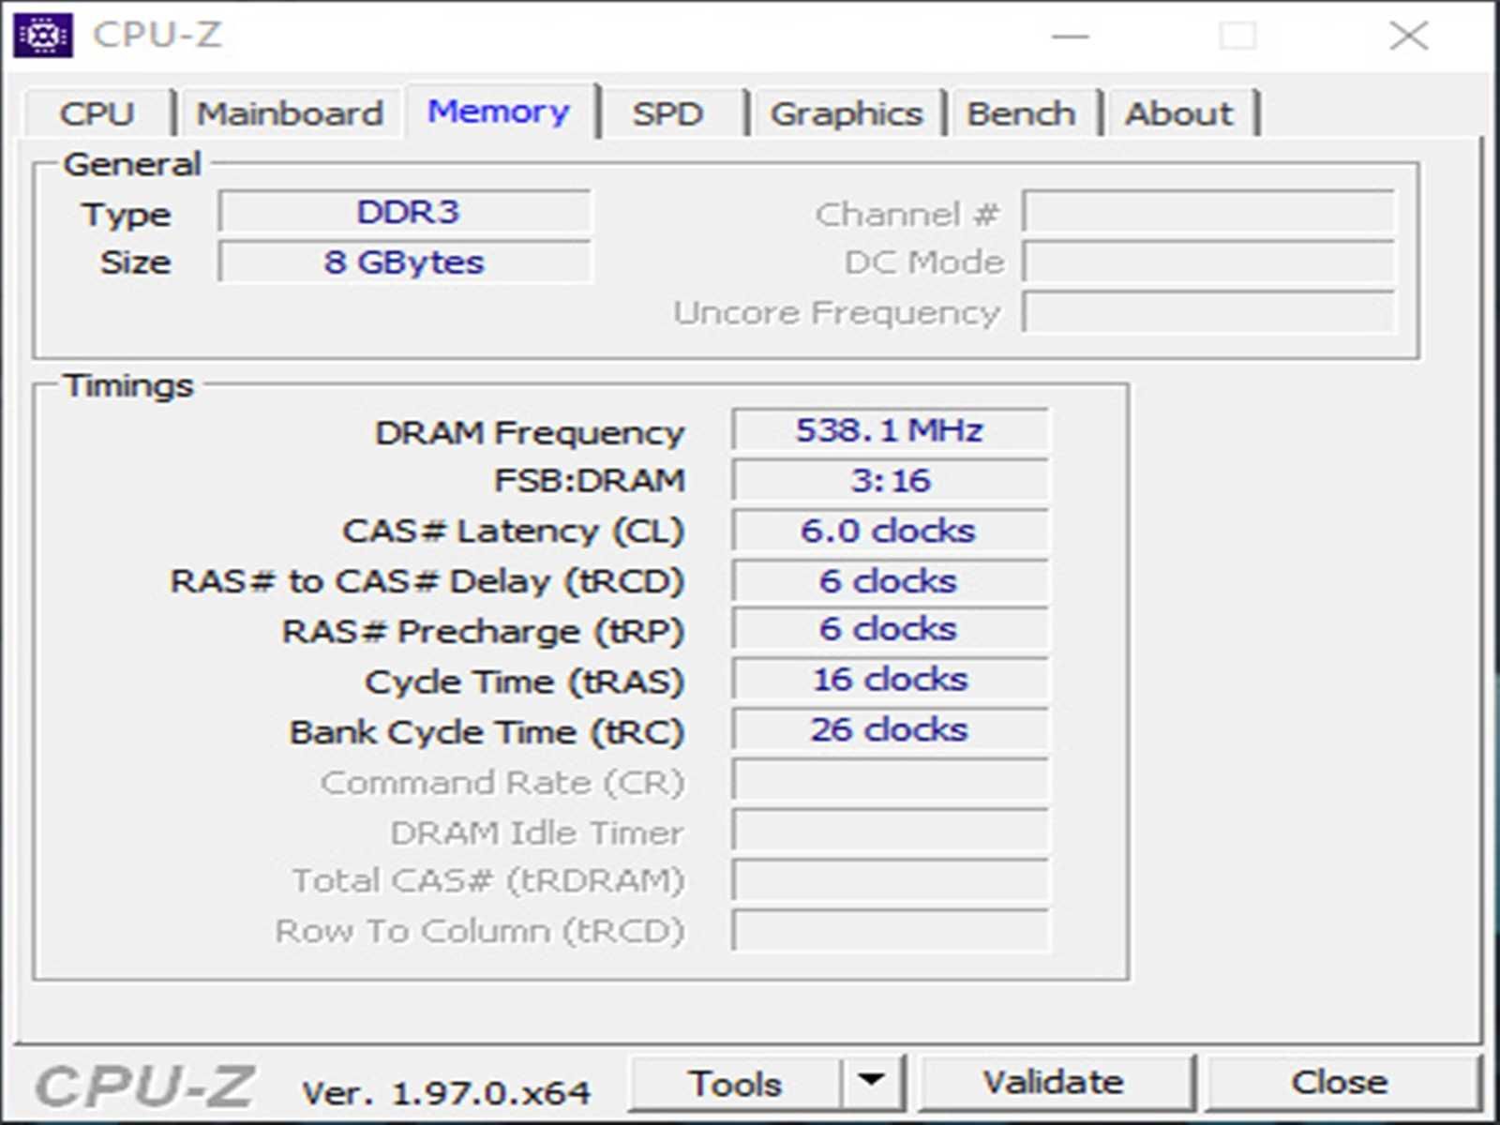
Task: Click the FSB:DRAM value 3:16
Action: (x=890, y=480)
